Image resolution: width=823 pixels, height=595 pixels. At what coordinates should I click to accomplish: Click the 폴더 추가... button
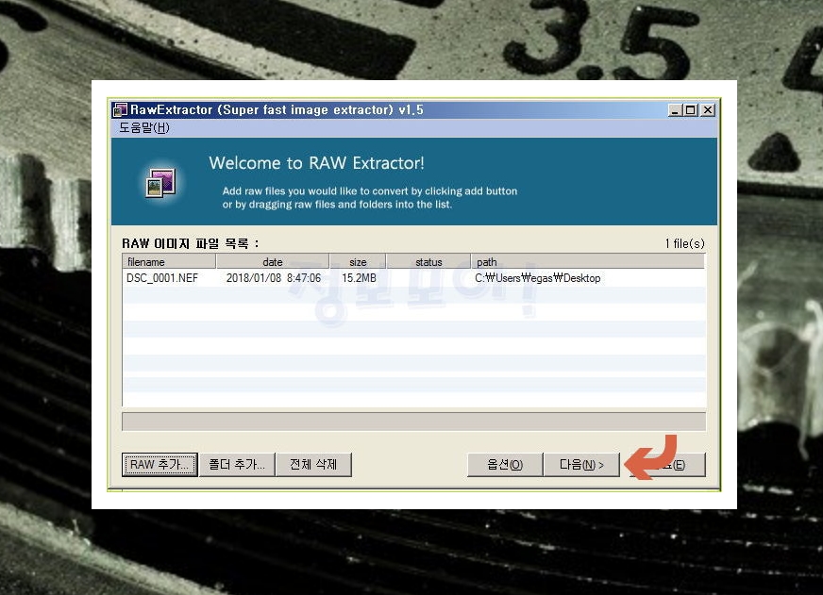[x=237, y=465]
